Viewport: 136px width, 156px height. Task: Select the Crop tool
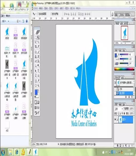[36, 46]
